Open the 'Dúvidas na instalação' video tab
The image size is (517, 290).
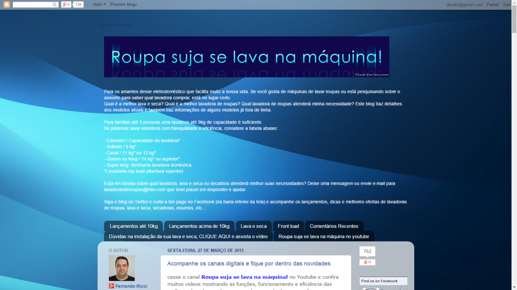coord(188,236)
